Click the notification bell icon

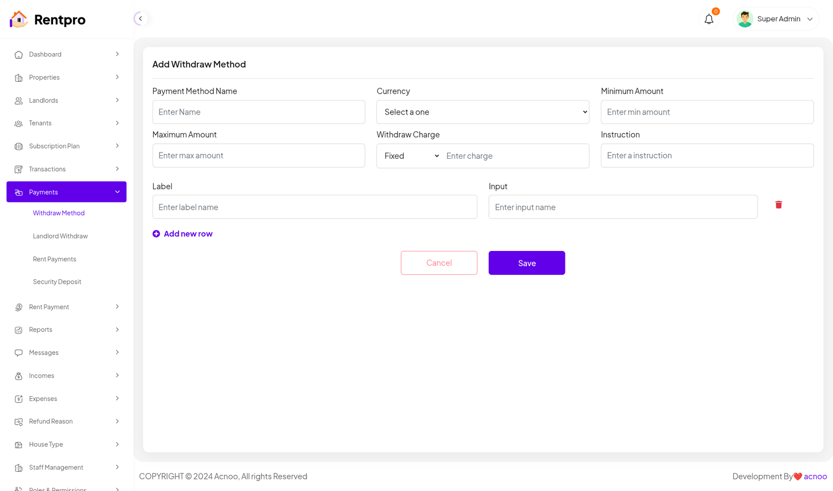click(x=709, y=19)
